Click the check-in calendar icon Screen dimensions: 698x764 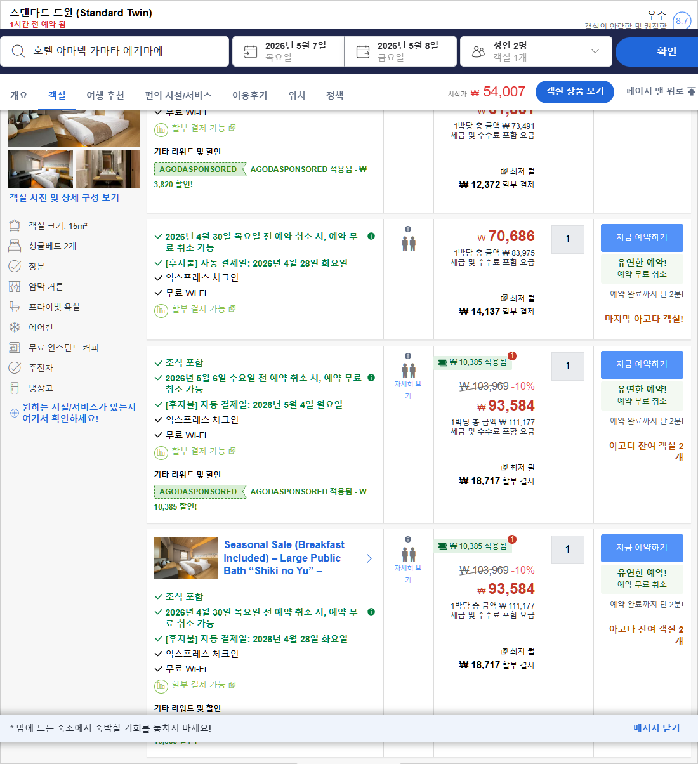click(251, 51)
